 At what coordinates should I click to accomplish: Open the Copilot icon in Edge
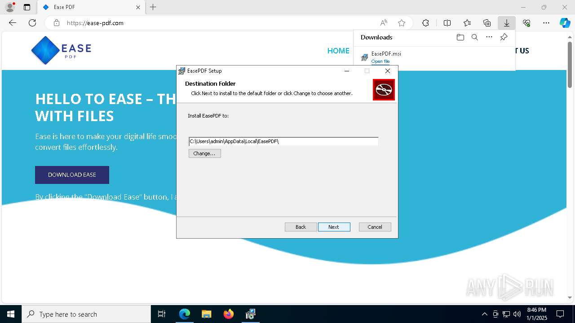pyautogui.click(x=565, y=23)
